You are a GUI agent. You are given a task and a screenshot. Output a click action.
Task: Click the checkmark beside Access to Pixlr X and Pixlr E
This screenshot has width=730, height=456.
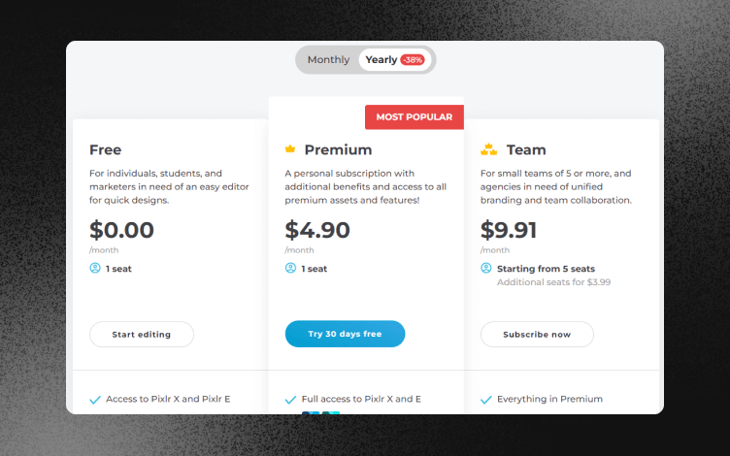pos(95,399)
